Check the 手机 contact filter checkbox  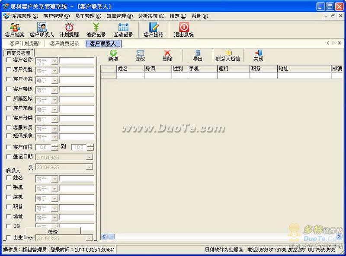[9, 188]
